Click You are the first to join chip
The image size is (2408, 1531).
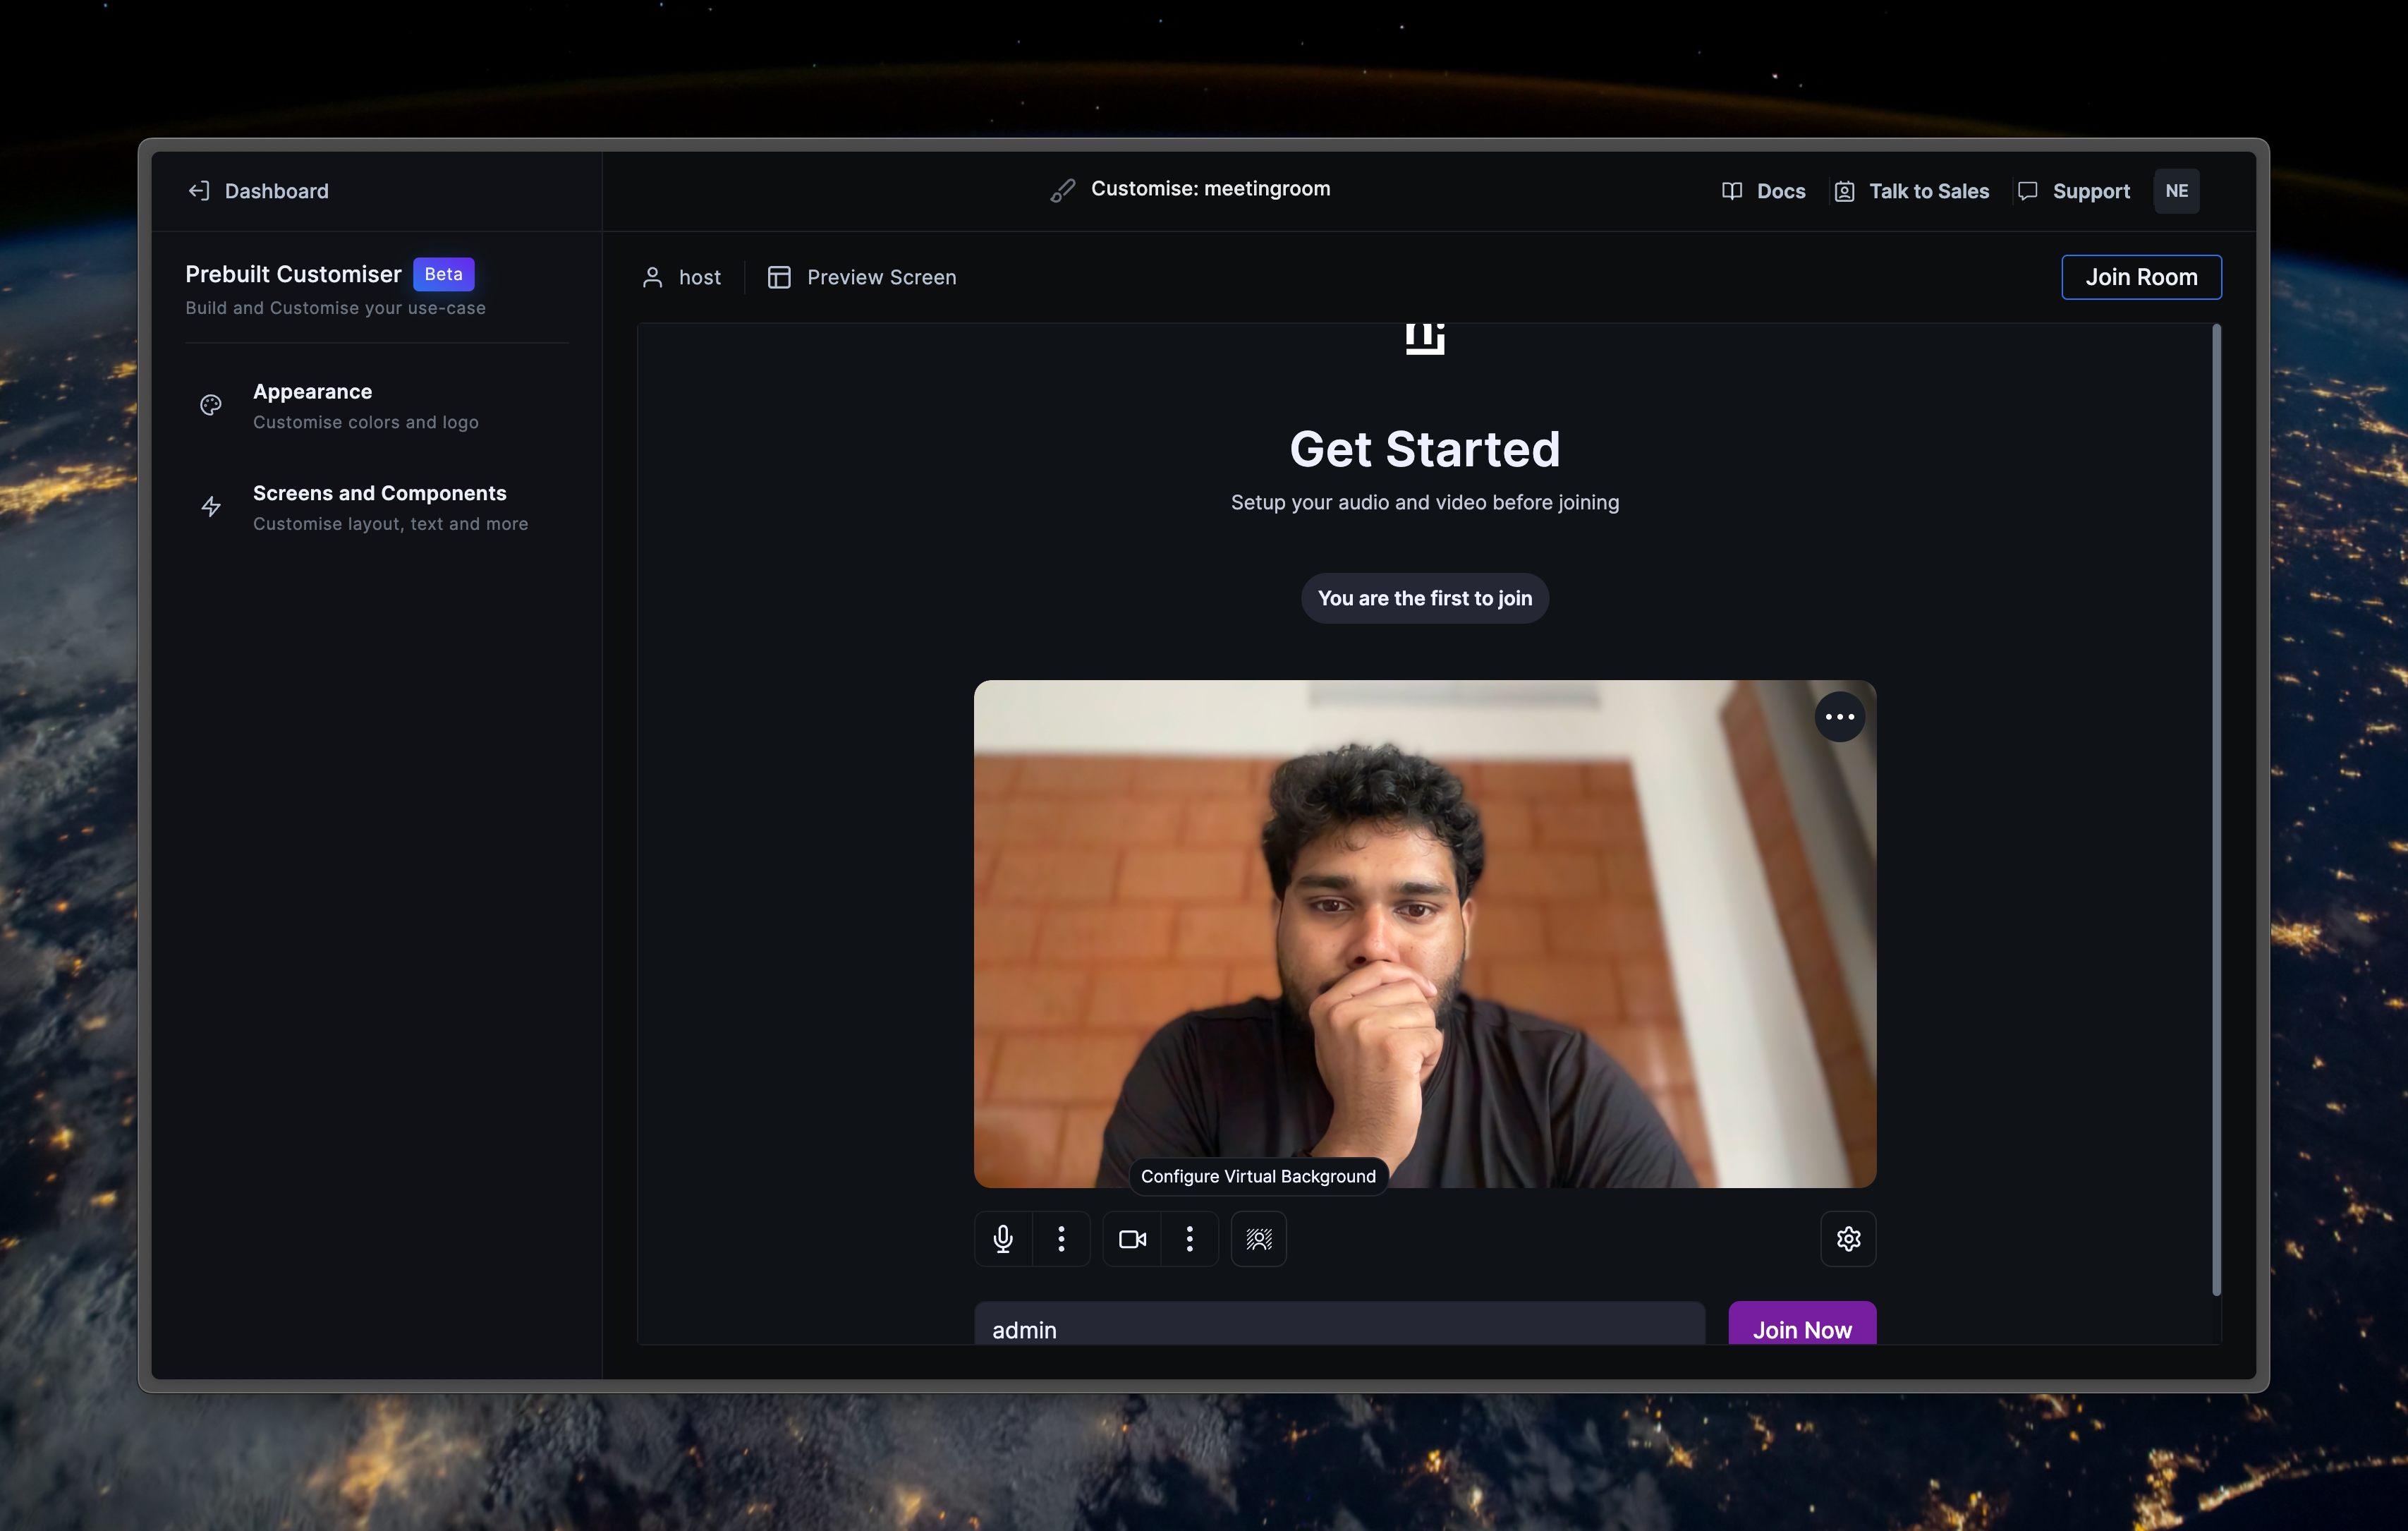pos(1424,598)
